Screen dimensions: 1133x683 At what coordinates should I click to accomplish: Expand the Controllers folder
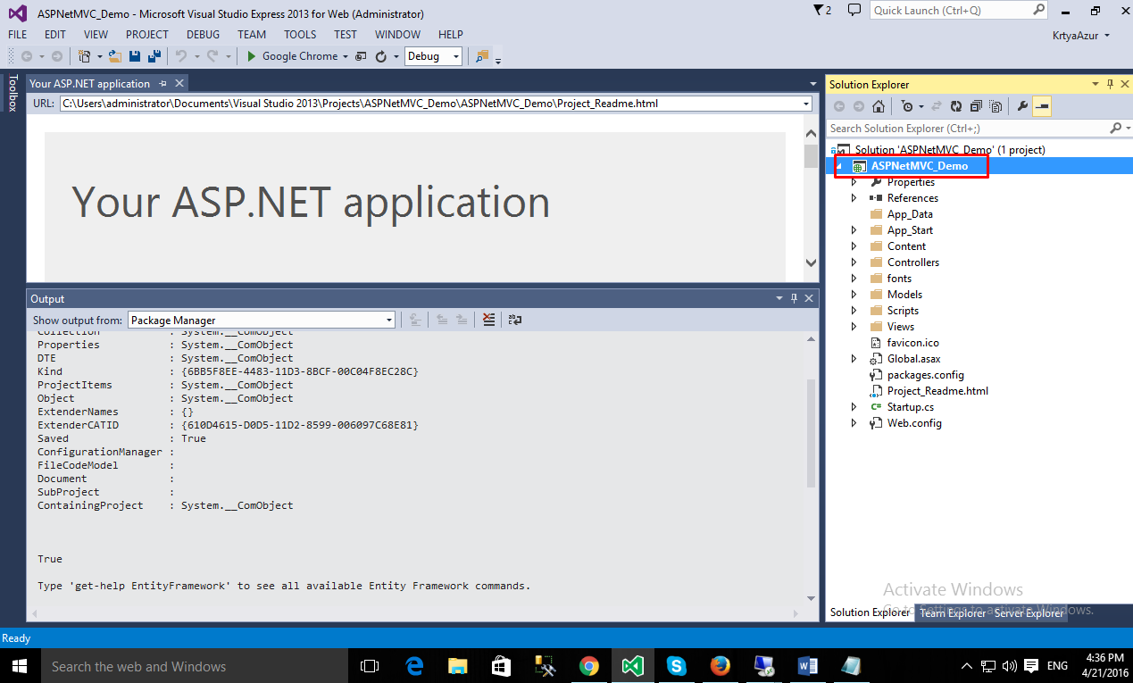(x=854, y=262)
